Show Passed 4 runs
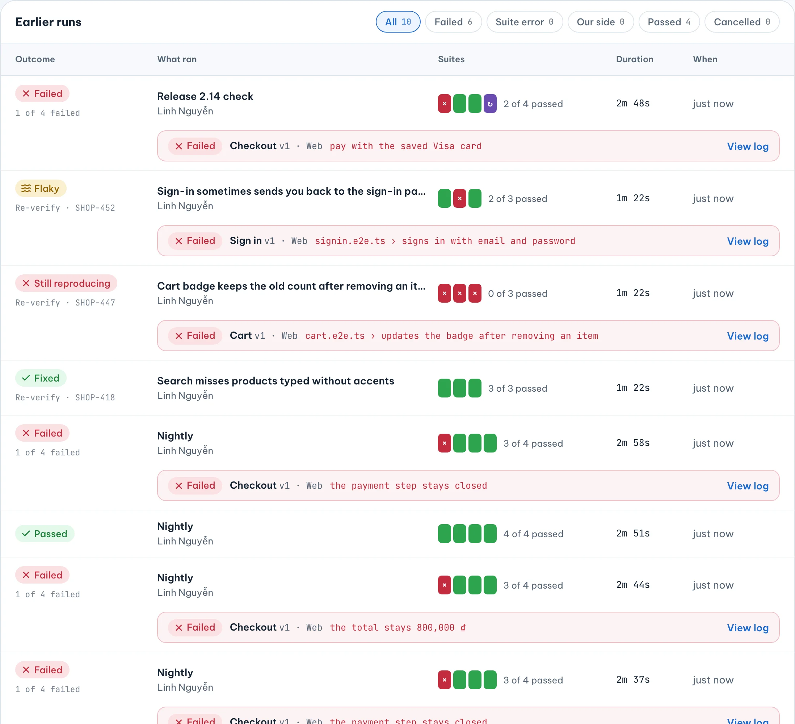The height and width of the screenshot is (724, 795). pos(669,22)
